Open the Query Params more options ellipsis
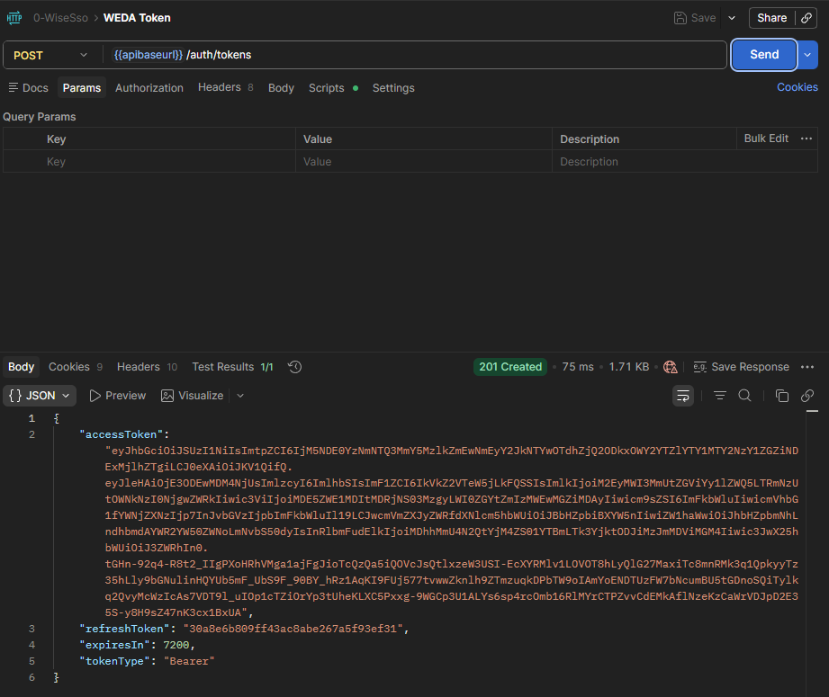This screenshot has width=829, height=697. click(806, 139)
